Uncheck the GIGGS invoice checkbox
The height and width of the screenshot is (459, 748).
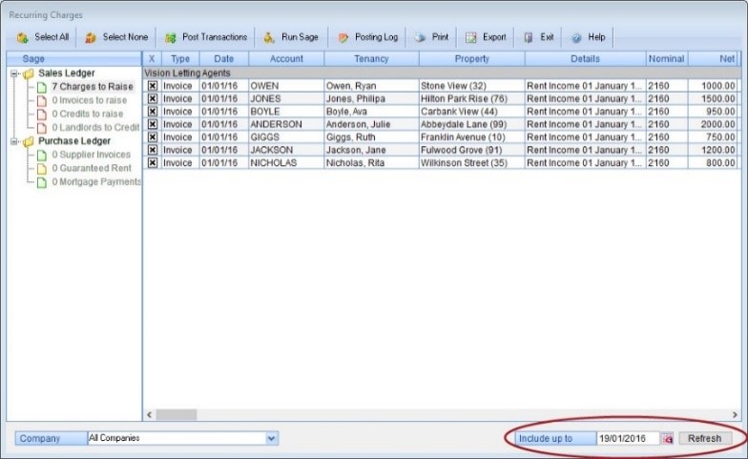[x=153, y=137]
